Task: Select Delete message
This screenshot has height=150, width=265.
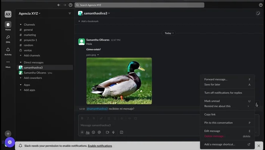Action: pos(227,136)
